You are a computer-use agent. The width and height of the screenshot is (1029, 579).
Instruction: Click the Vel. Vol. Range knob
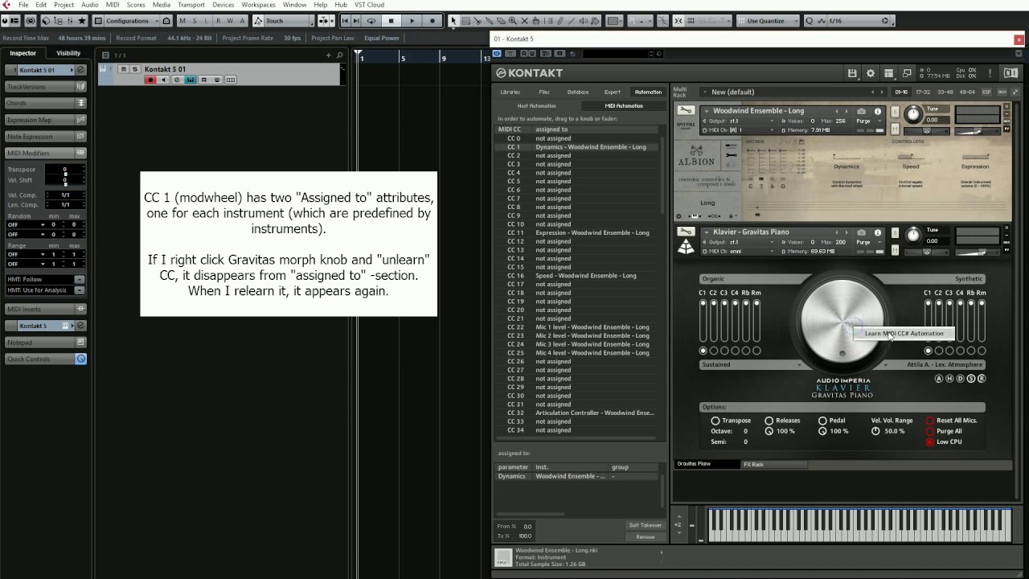[x=875, y=431]
